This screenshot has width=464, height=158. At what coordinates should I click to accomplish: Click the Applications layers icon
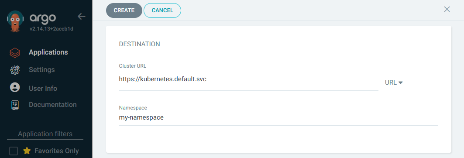15,53
